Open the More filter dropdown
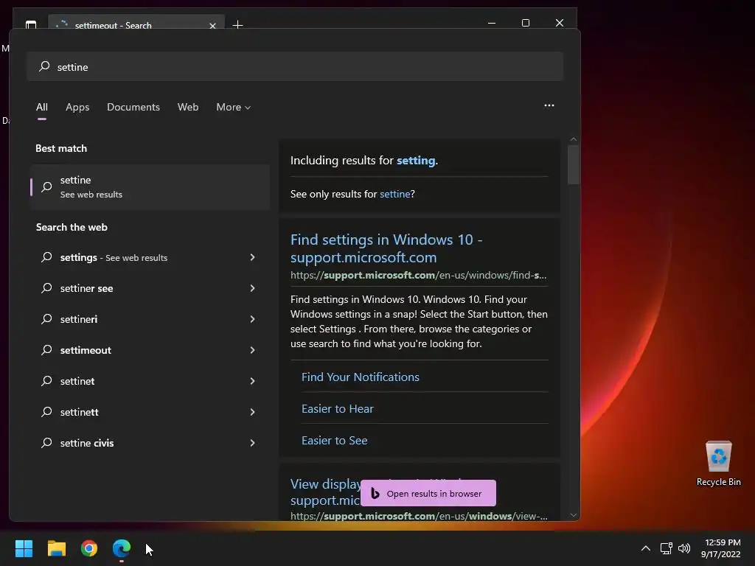This screenshot has width=755, height=566. click(234, 107)
